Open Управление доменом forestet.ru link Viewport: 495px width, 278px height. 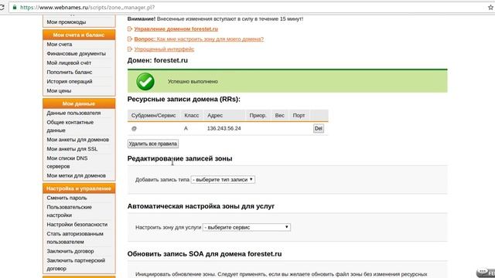click(176, 29)
